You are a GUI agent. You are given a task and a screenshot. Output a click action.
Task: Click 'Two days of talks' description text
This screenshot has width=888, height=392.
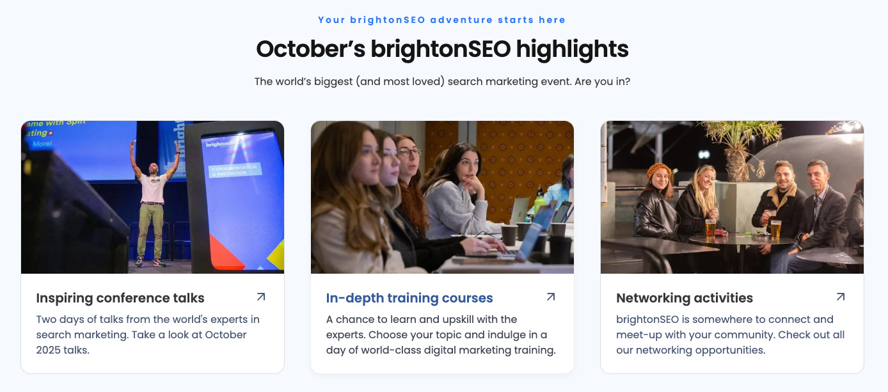coord(148,334)
